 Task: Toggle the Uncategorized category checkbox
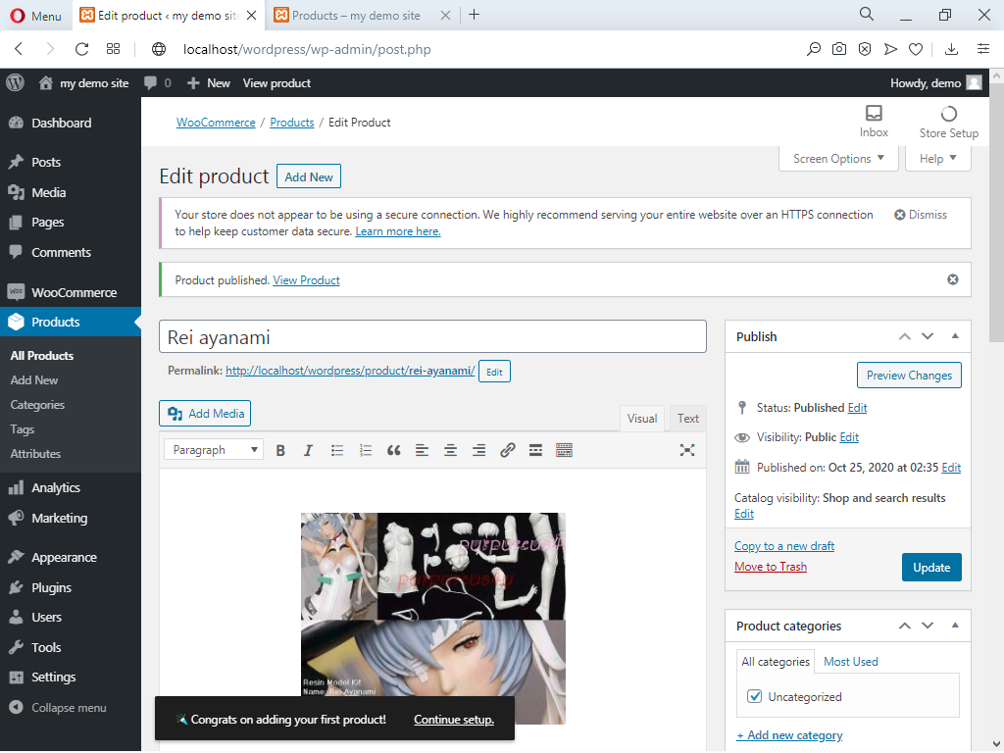click(x=754, y=697)
